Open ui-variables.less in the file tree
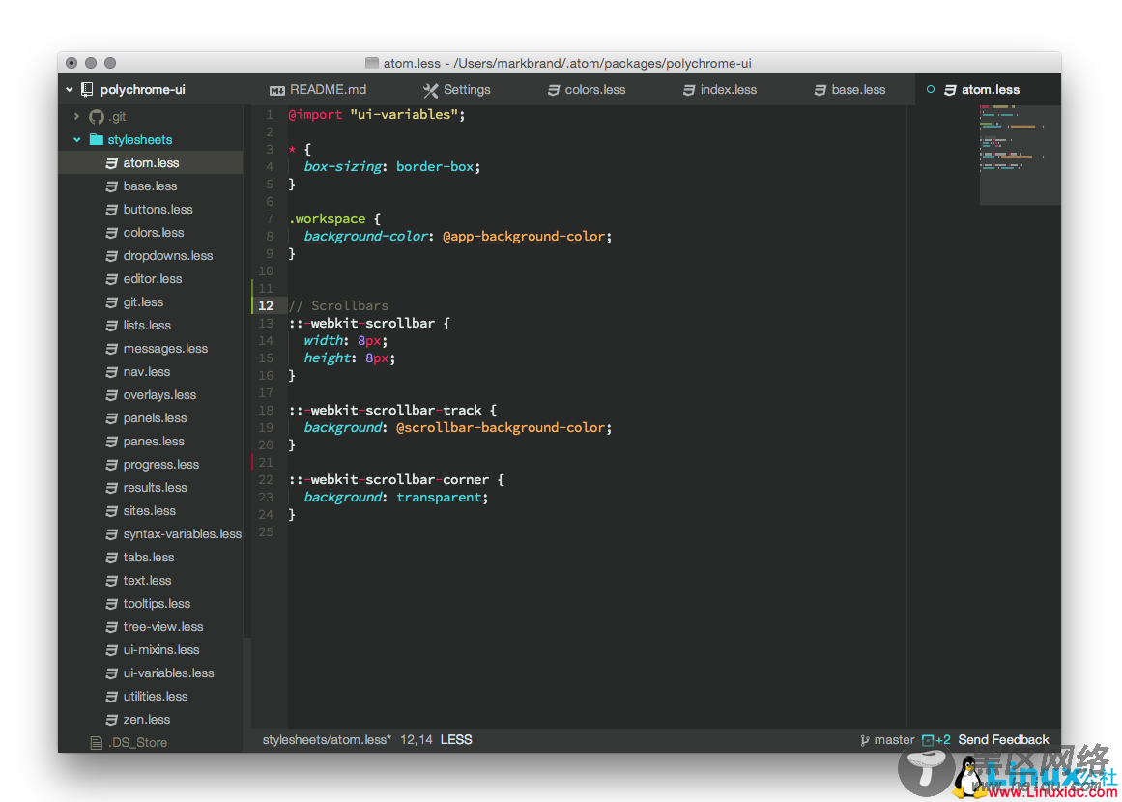Viewport: 1122px width, 802px height. 168,673
